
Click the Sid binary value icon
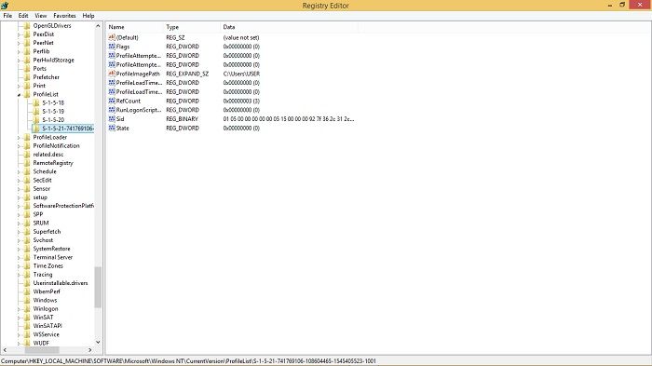(112, 119)
